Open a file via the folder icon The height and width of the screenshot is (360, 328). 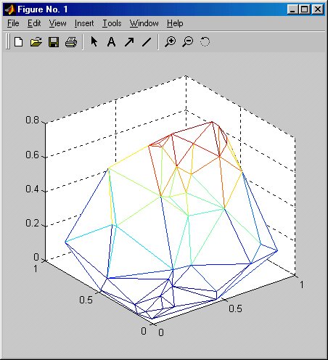pyautogui.click(x=36, y=42)
